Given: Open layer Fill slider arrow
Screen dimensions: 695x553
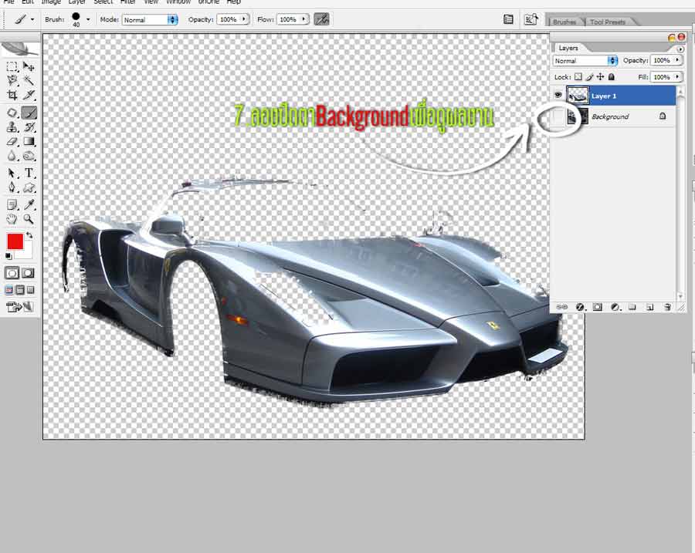Looking at the screenshot, I should pyautogui.click(x=677, y=77).
